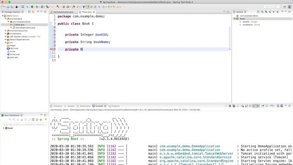Click Boot Dashboard filter text field

point(24,124)
